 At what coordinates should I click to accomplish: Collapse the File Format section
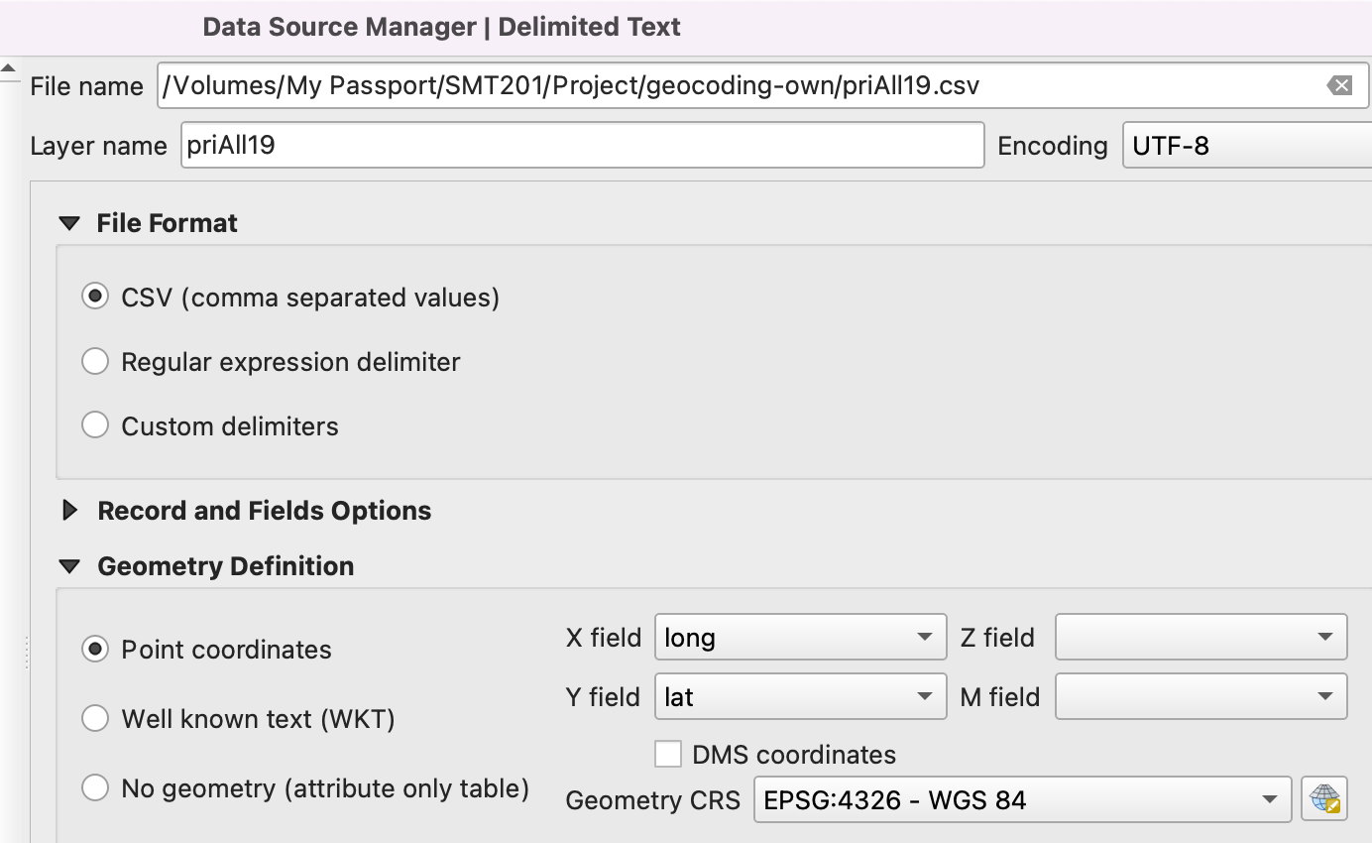[x=69, y=223]
